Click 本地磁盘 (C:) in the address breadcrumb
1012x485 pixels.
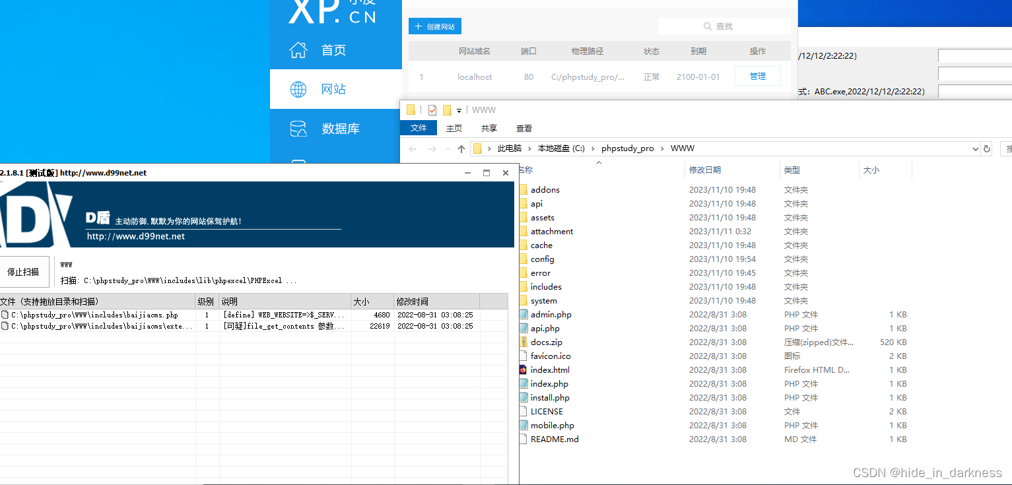tap(561, 148)
